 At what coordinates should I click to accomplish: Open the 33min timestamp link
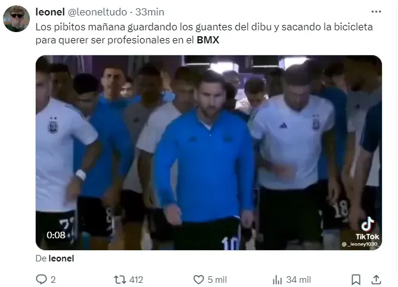(150, 12)
